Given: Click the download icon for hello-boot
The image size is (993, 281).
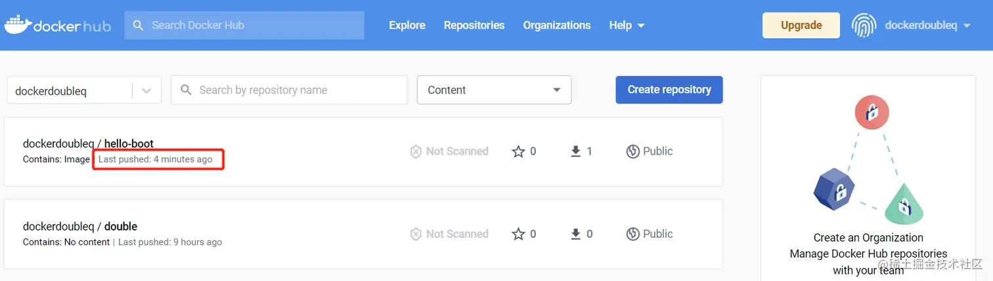Looking at the screenshot, I should coord(576,151).
